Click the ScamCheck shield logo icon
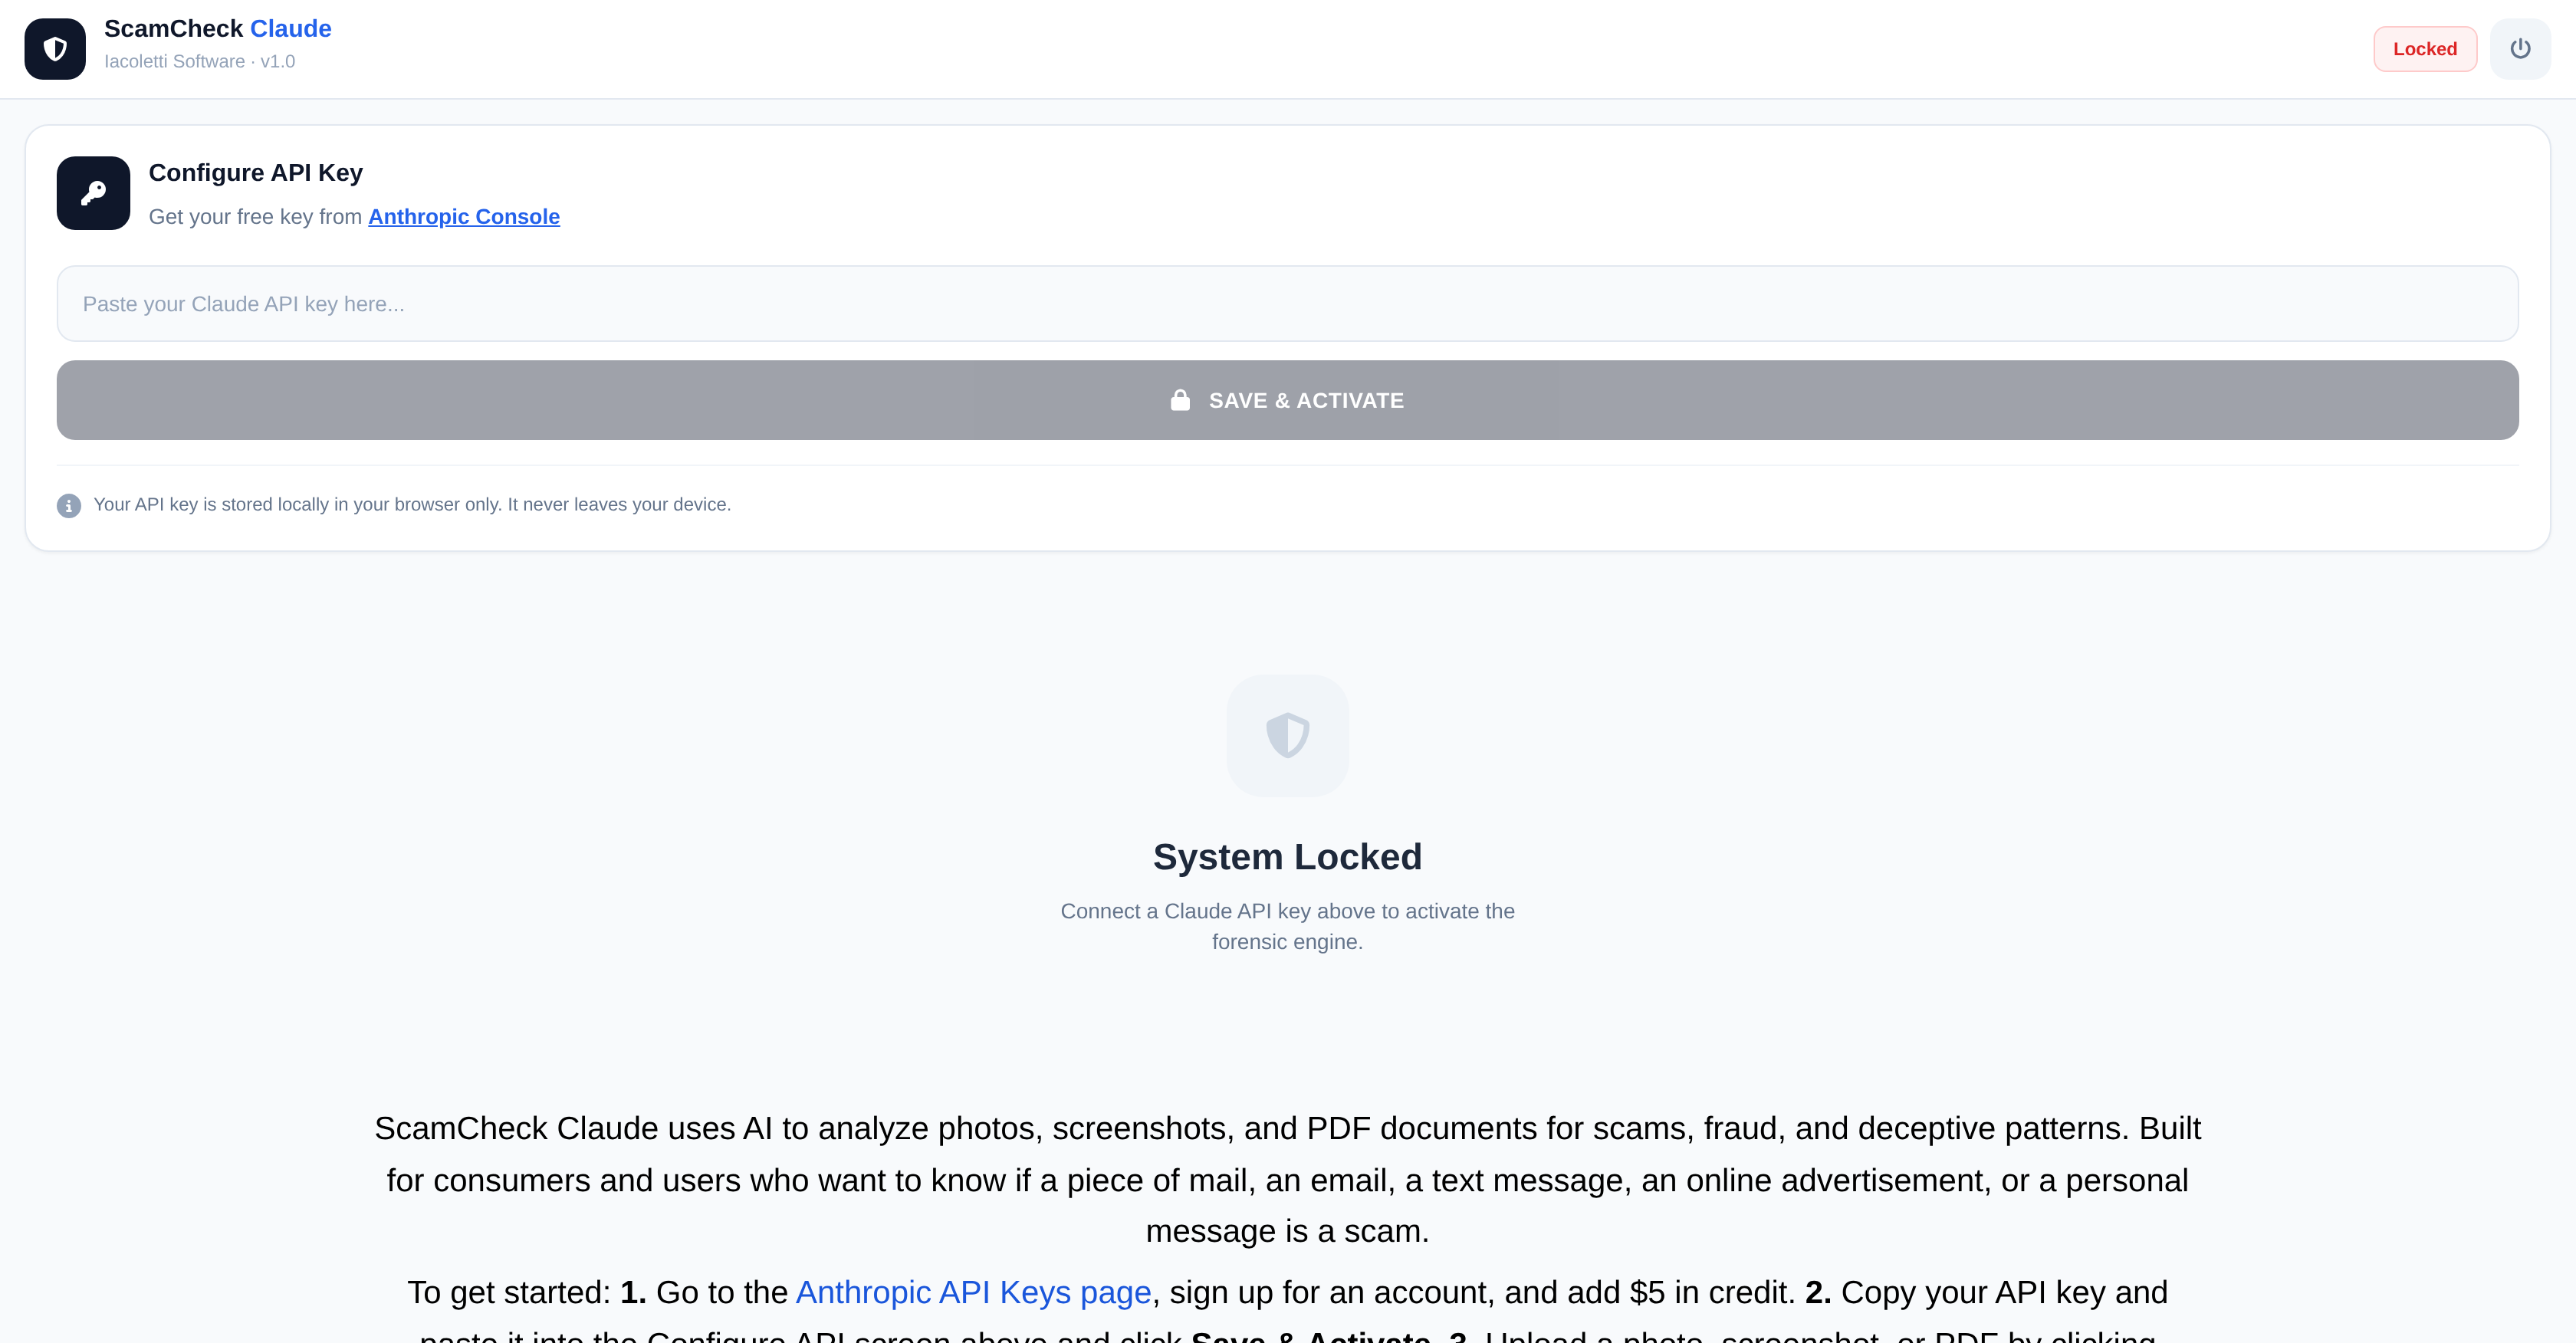2576x1343 pixels. tap(55, 49)
